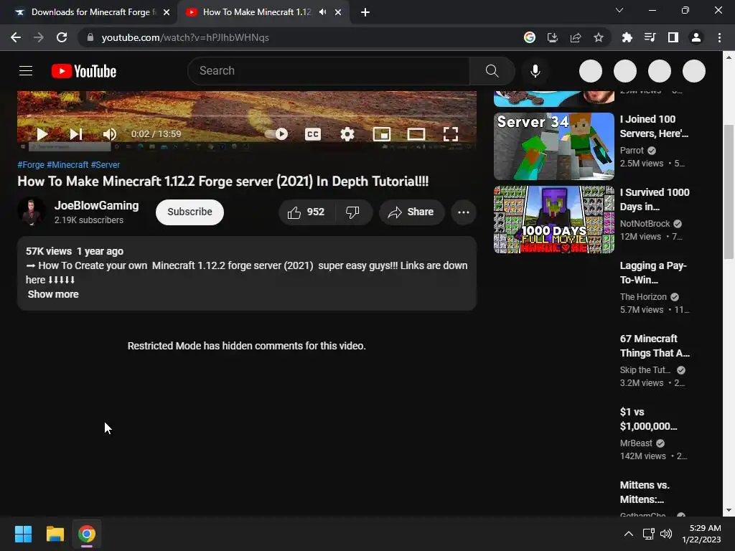This screenshot has height=551, width=735.
Task: Open "I Survived 1000 Days in..." title
Action: coord(655,199)
